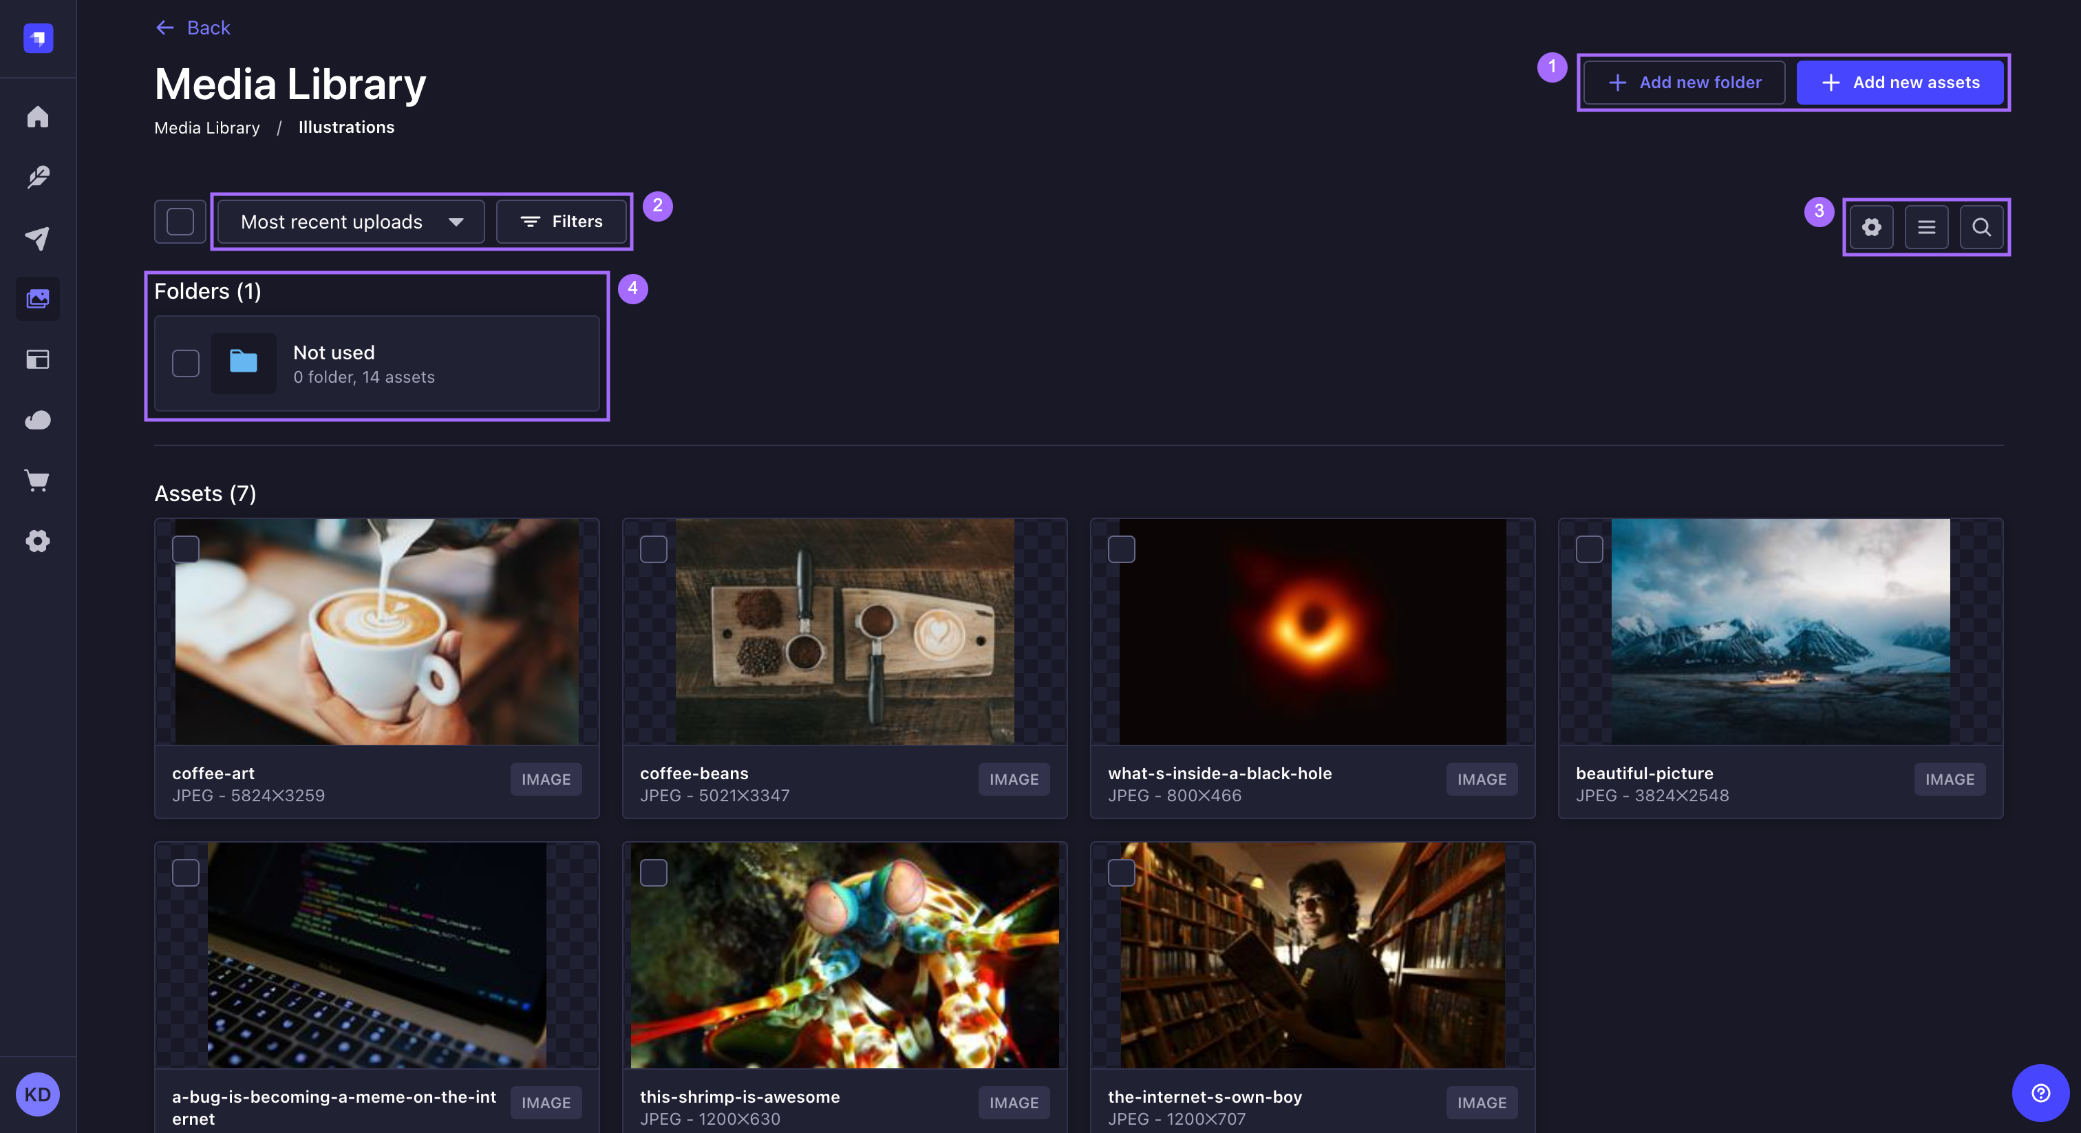Open the Marketplace cart icon in sidebar

38,481
